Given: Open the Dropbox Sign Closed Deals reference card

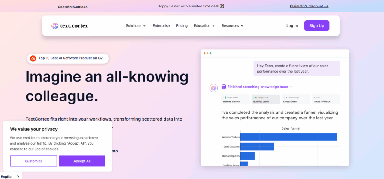Looking at the screenshot, I should [x=295, y=99].
